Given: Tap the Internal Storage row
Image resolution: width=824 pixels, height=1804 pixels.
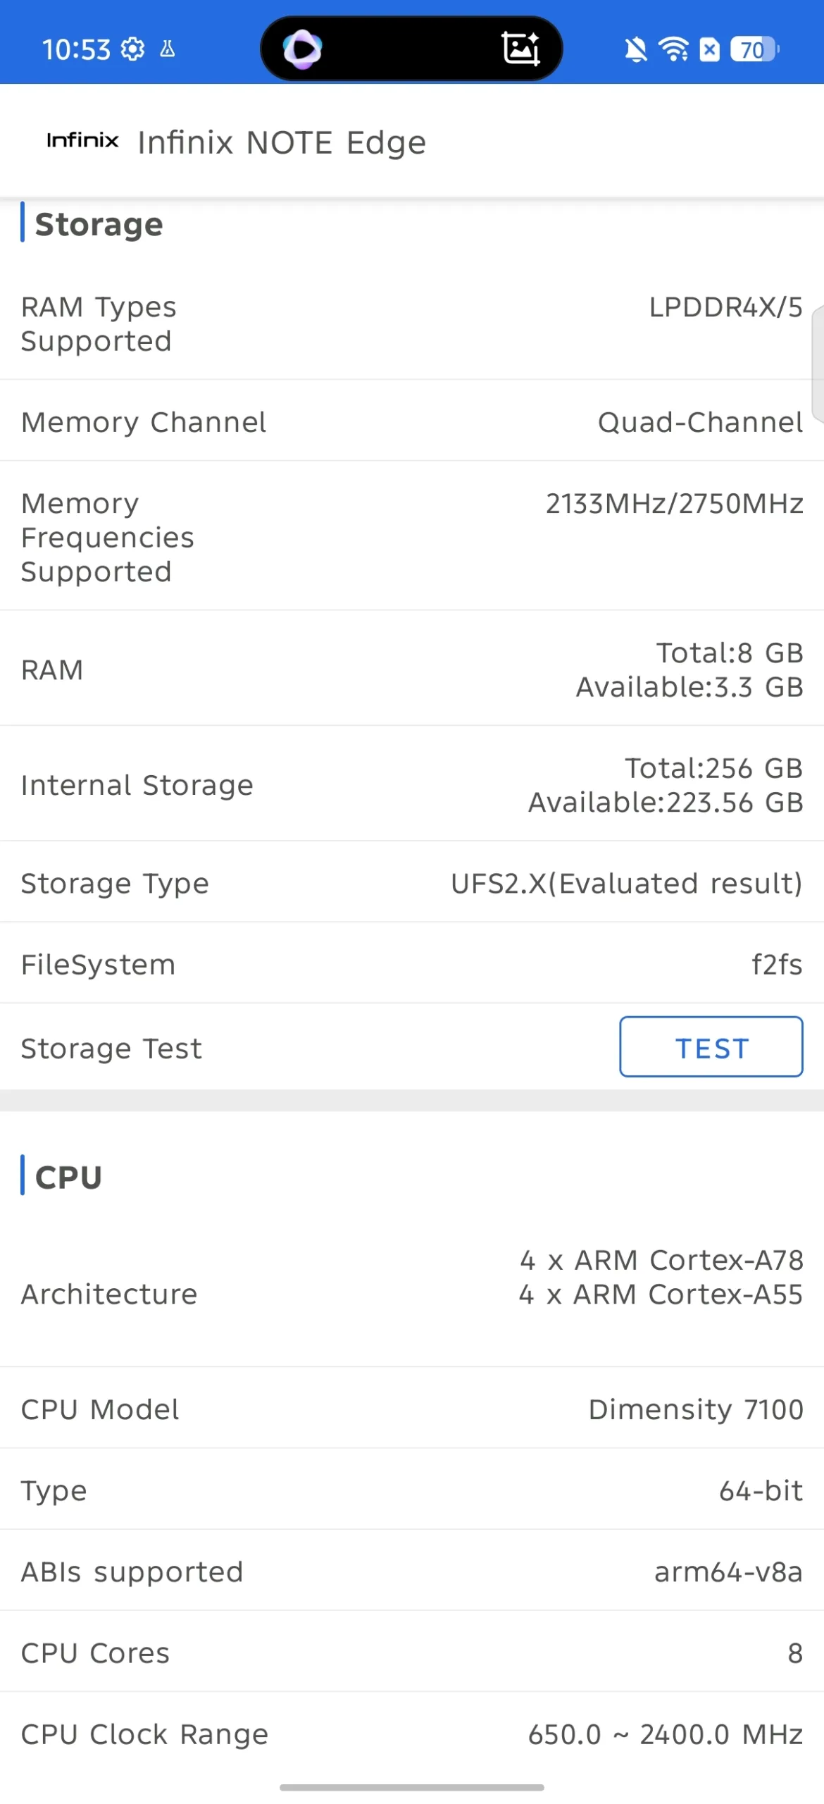Looking at the screenshot, I should (411, 784).
